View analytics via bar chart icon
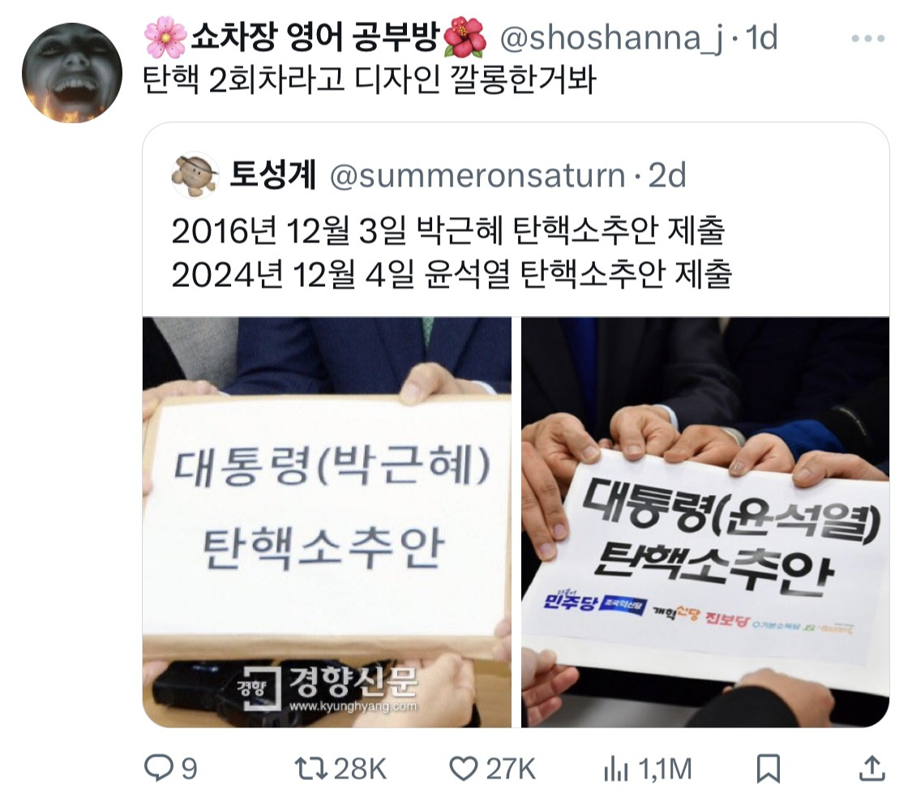This screenshot has width=912, height=802. tap(616, 769)
